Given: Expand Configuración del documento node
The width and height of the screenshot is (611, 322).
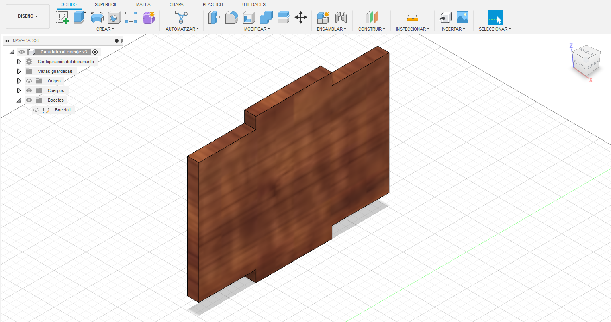Looking at the screenshot, I should 19,62.
